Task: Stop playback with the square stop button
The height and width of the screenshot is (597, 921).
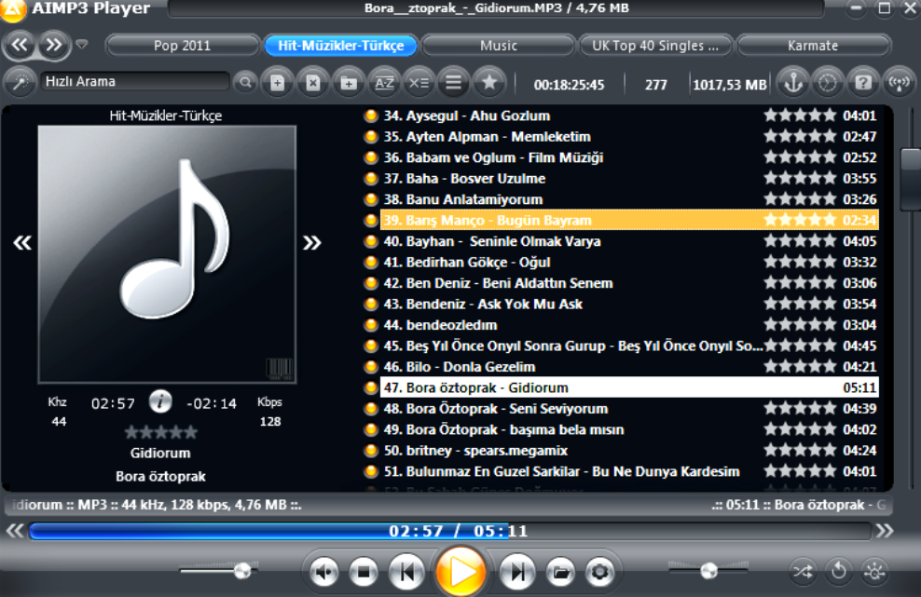Action: click(x=364, y=571)
